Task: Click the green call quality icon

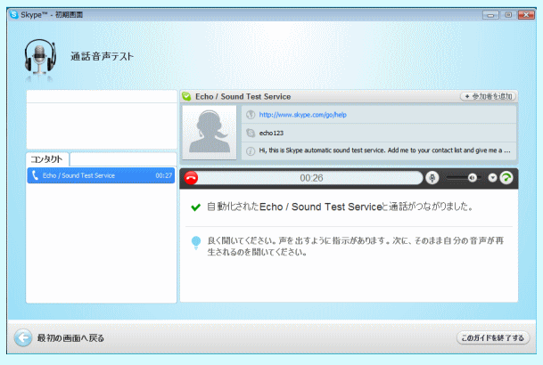Action: pos(506,178)
